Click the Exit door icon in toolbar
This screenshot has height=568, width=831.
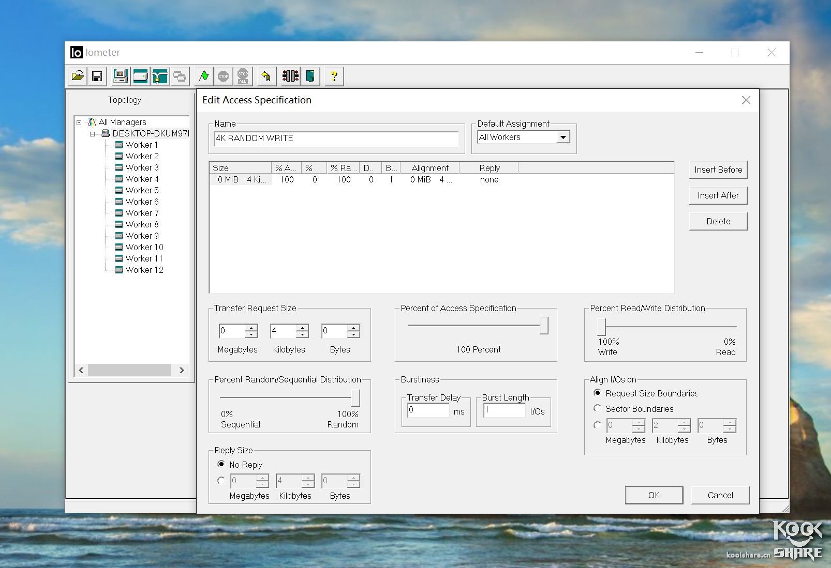(x=310, y=76)
